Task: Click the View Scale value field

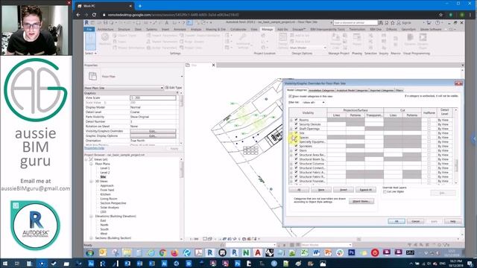Action: [153, 98]
